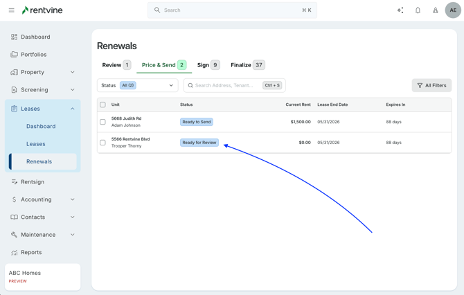Open the notifications bell
The height and width of the screenshot is (295, 464).
[x=418, y=10]
